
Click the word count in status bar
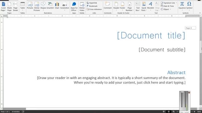coord(15,112)
